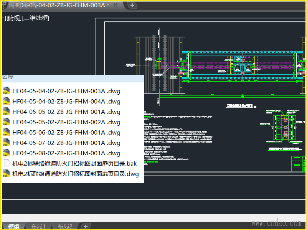This screenshot has width=307, height=230.
Task: Add a new layout with plus button
Action: [x=86, y=227]
